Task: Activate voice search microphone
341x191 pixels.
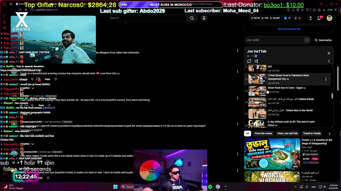Action: coord(204,18)
